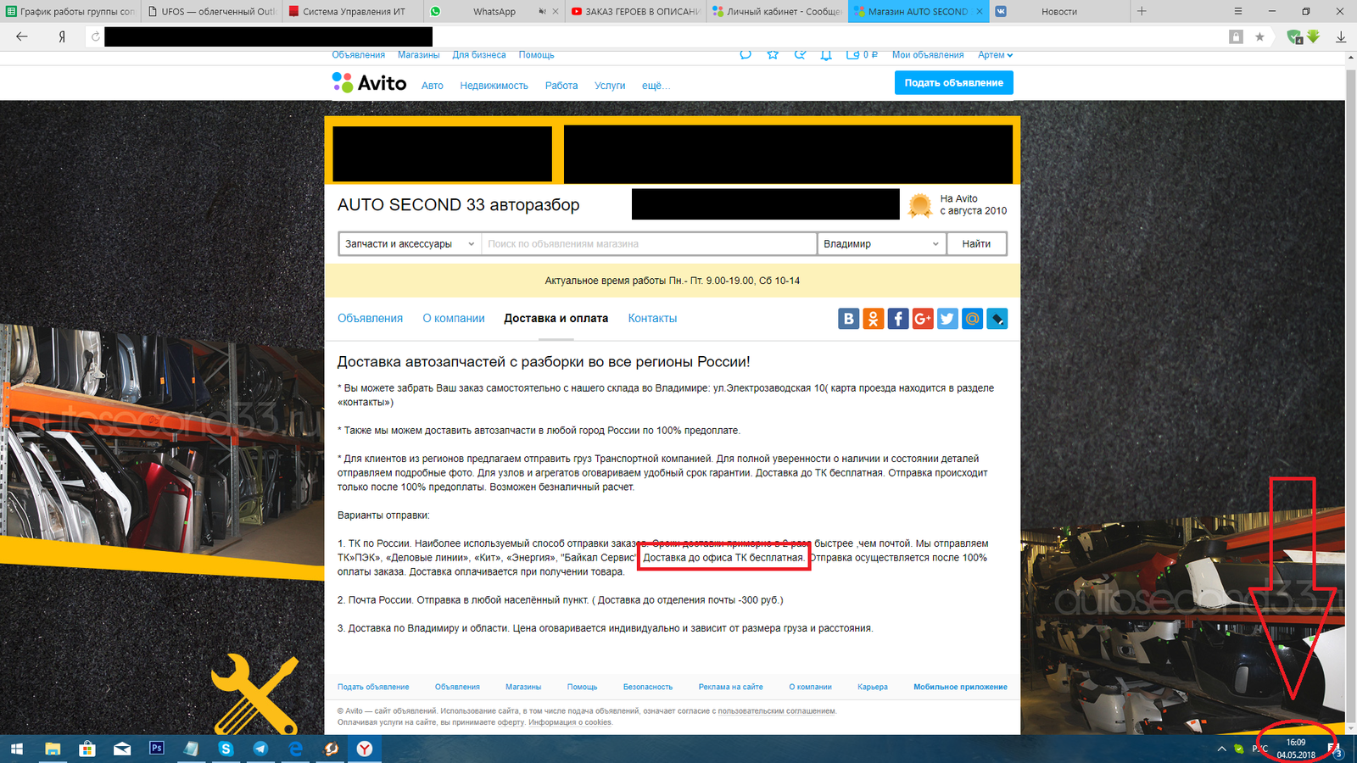Open Avito messages speech-bubble icon
Viewport: 1357px width, 763px height.
pos(746,54)
